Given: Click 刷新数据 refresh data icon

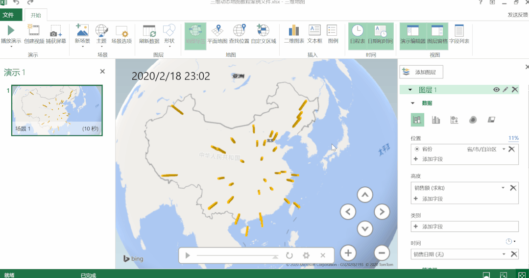Looking at the screenshot, I should (149, 31).
